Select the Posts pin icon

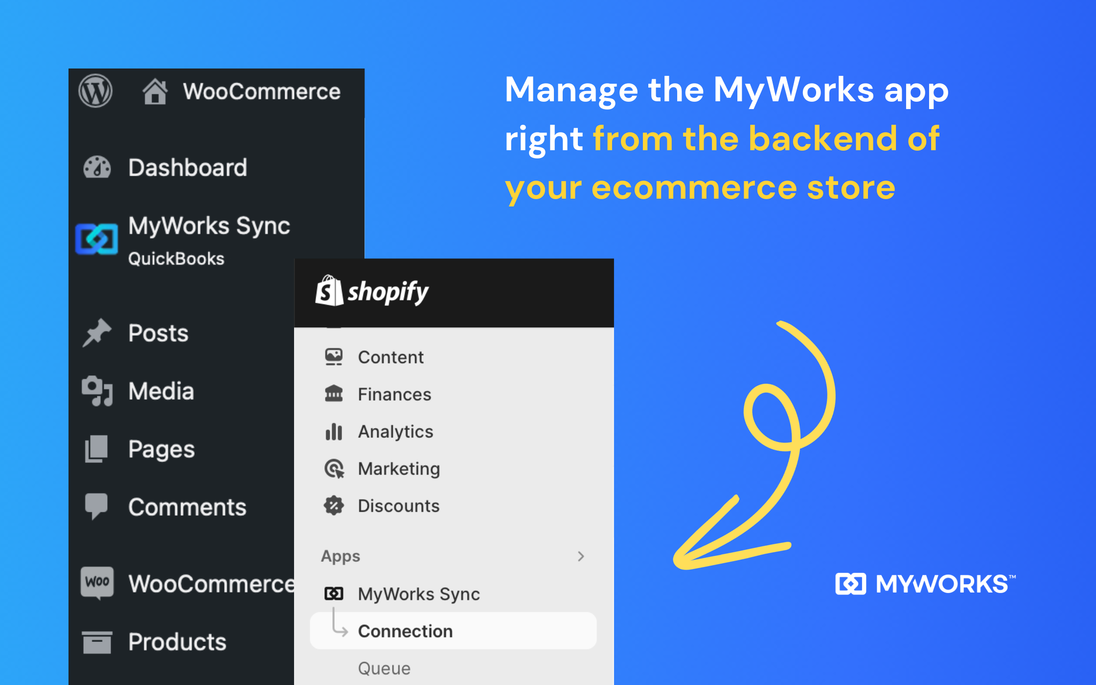97,333
